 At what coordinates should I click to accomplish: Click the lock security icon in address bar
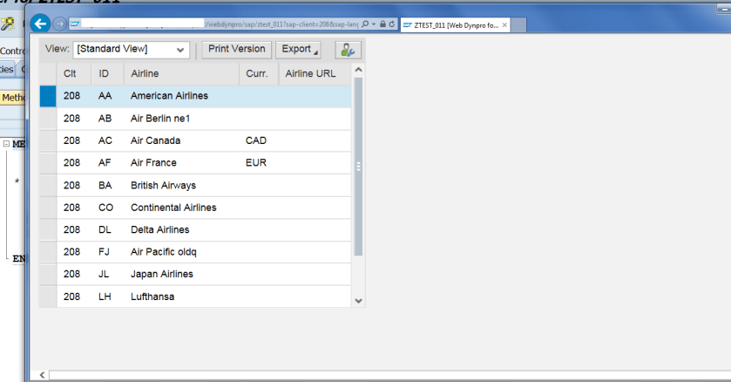[382, 24]
